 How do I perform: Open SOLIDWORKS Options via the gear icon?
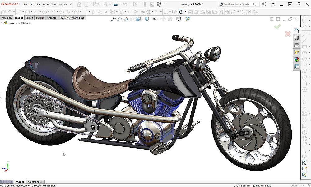(160, 4)
